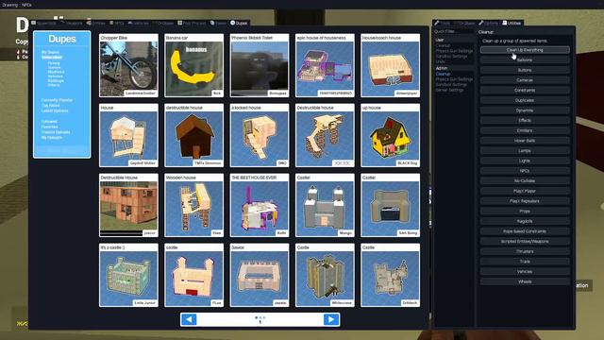Viewport: 604px width, 340px height.
Task: Select the Machines category link
Action: coord(57,72)
